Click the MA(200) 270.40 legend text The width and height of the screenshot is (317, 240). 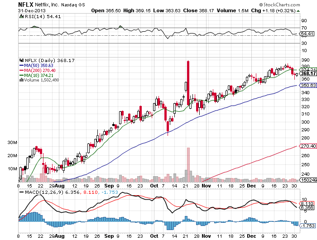(40, 70)
